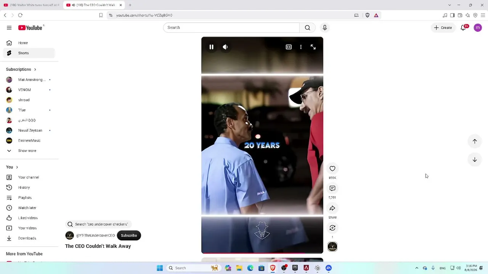Image resolution: width=488 pixels, height=274 pixels.
Task: Show hidden system tray icons
Action: (x=417, y=268)
